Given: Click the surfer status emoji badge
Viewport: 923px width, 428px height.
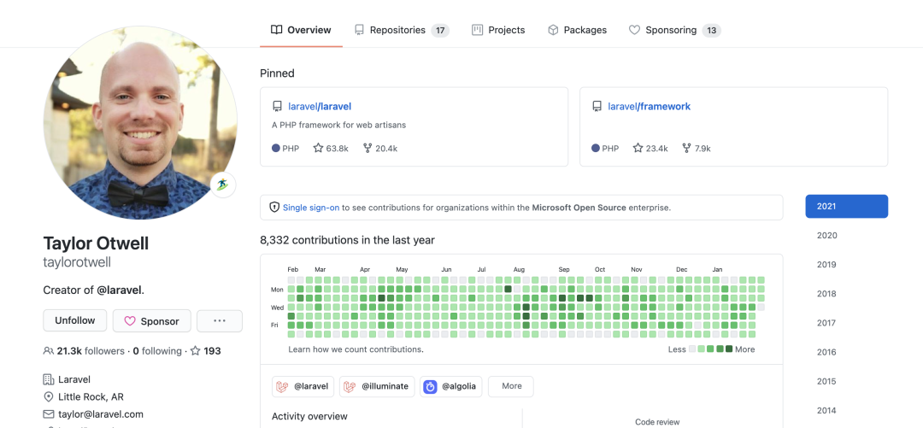Looking at the screenshot, I should pos(223,185).
